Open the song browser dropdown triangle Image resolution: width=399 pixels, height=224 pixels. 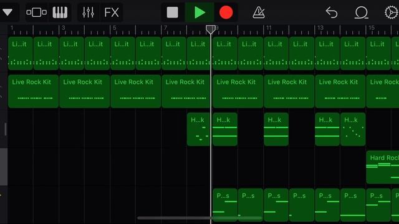pyautogui.click(x=7, y=12)
